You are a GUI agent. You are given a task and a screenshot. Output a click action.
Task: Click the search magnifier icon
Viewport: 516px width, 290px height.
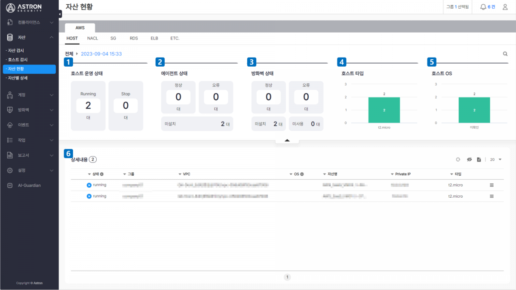[x=505, y=54]
